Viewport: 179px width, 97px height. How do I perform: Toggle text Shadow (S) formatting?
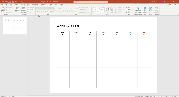43,11
